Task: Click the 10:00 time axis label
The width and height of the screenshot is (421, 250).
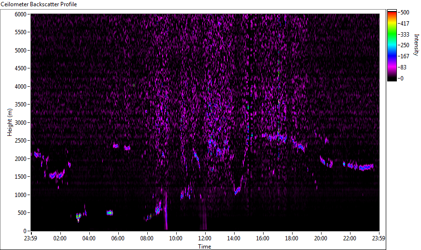Action: pos(176,238)
